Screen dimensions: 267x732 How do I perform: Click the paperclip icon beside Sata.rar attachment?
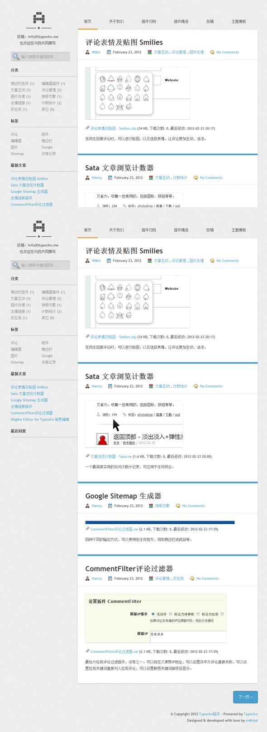tap(87, 456)
